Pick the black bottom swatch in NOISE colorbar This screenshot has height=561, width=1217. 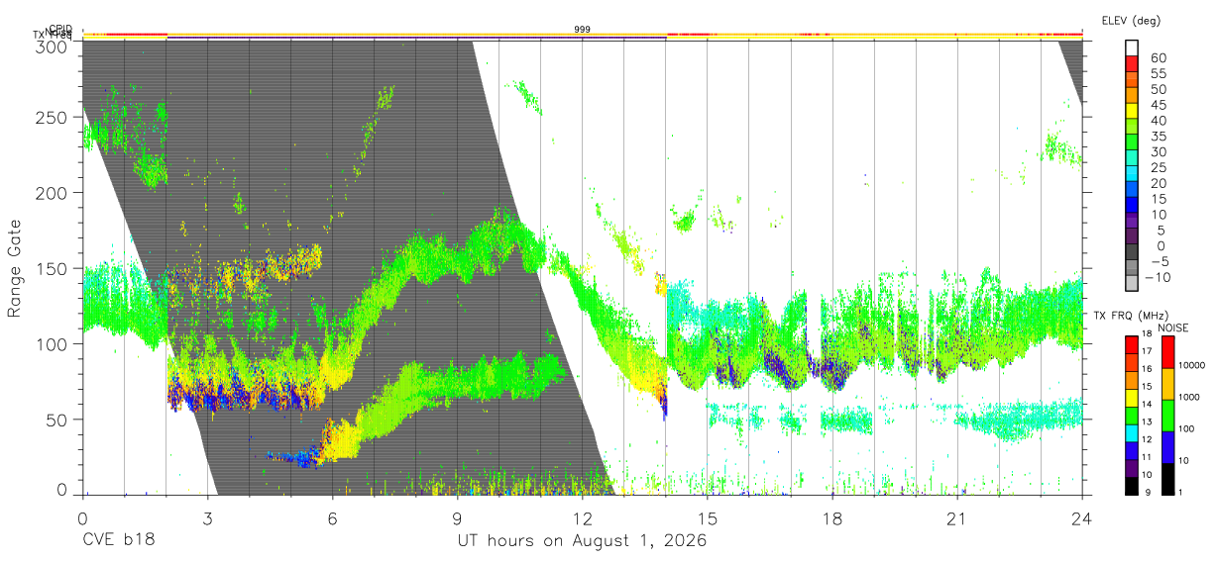click(1166, 478)
